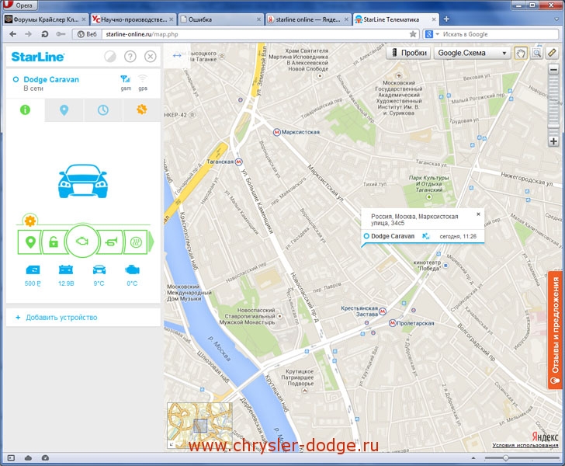Screen dimensions: 565x466
Task: Expand more commands with right arrow
Action: [x=151, y=242]
